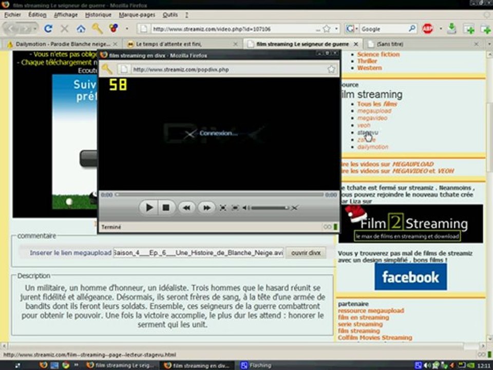Open the dailymotion source link
The height and width of the screenshot is (370, 493).
(373, 146)
